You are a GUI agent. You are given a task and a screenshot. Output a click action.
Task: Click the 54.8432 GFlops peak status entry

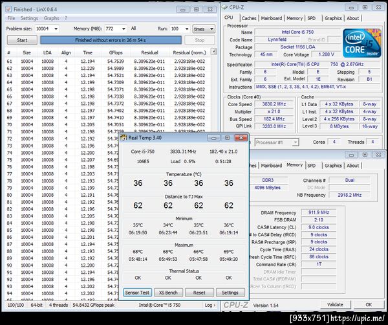[94, 305]
